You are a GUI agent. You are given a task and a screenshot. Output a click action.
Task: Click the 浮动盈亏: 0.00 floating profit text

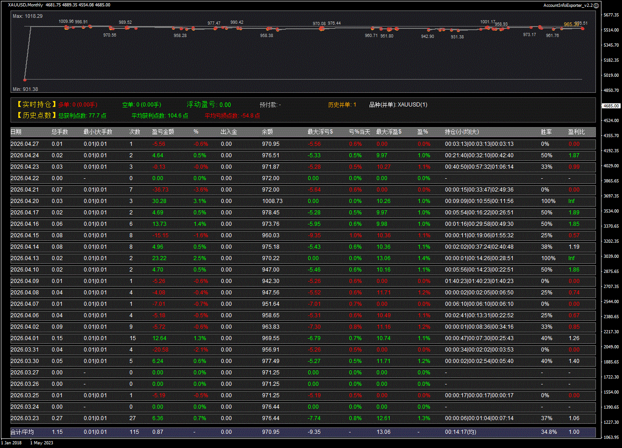[209, 105]
